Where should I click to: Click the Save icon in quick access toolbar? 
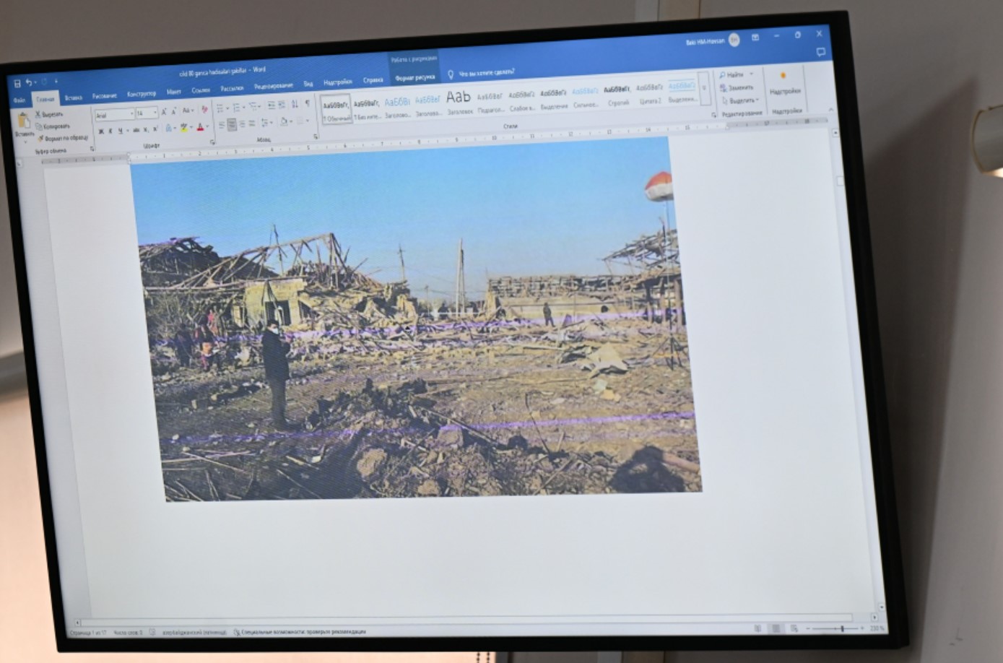click(x=17, y=83)
